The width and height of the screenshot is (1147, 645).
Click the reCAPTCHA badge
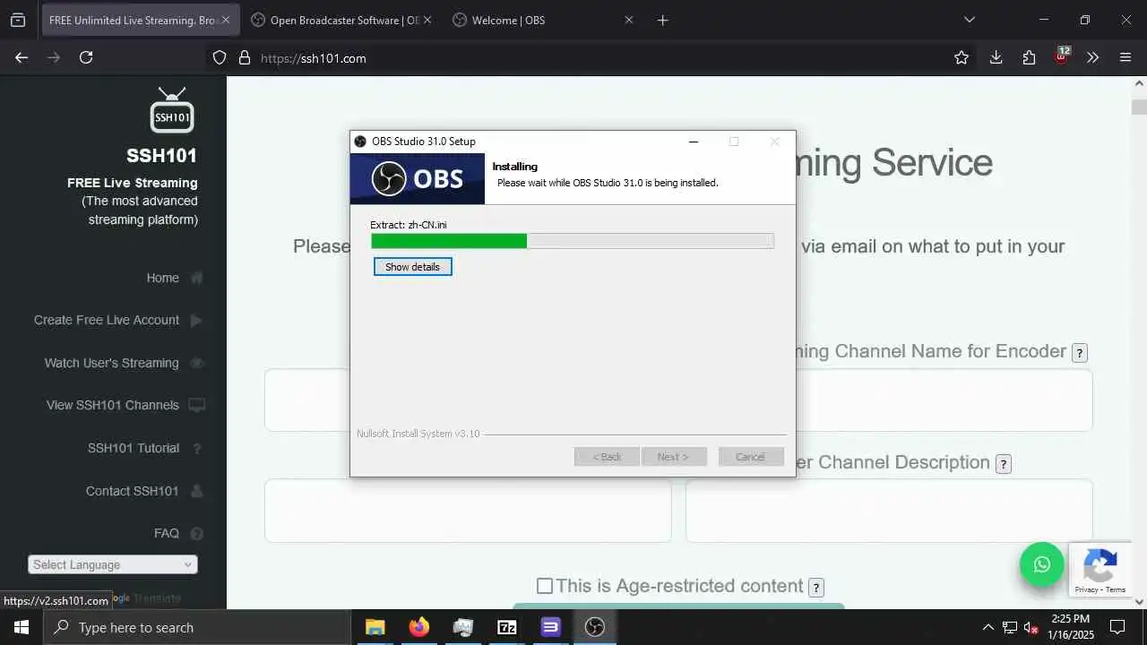[x=1100, y=570]
